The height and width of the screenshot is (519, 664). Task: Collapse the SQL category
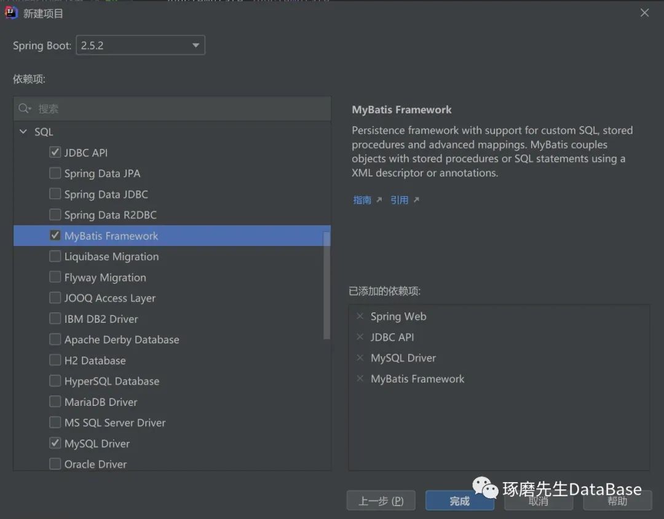23,132
